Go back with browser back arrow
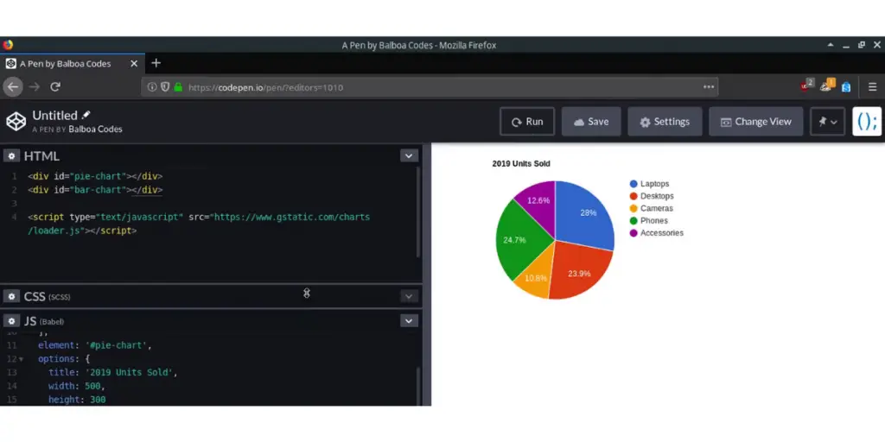Screen dimensions: 885x442 [13, 87]
